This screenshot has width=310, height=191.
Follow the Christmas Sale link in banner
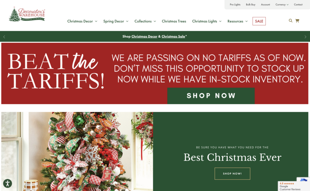(173, 36)
